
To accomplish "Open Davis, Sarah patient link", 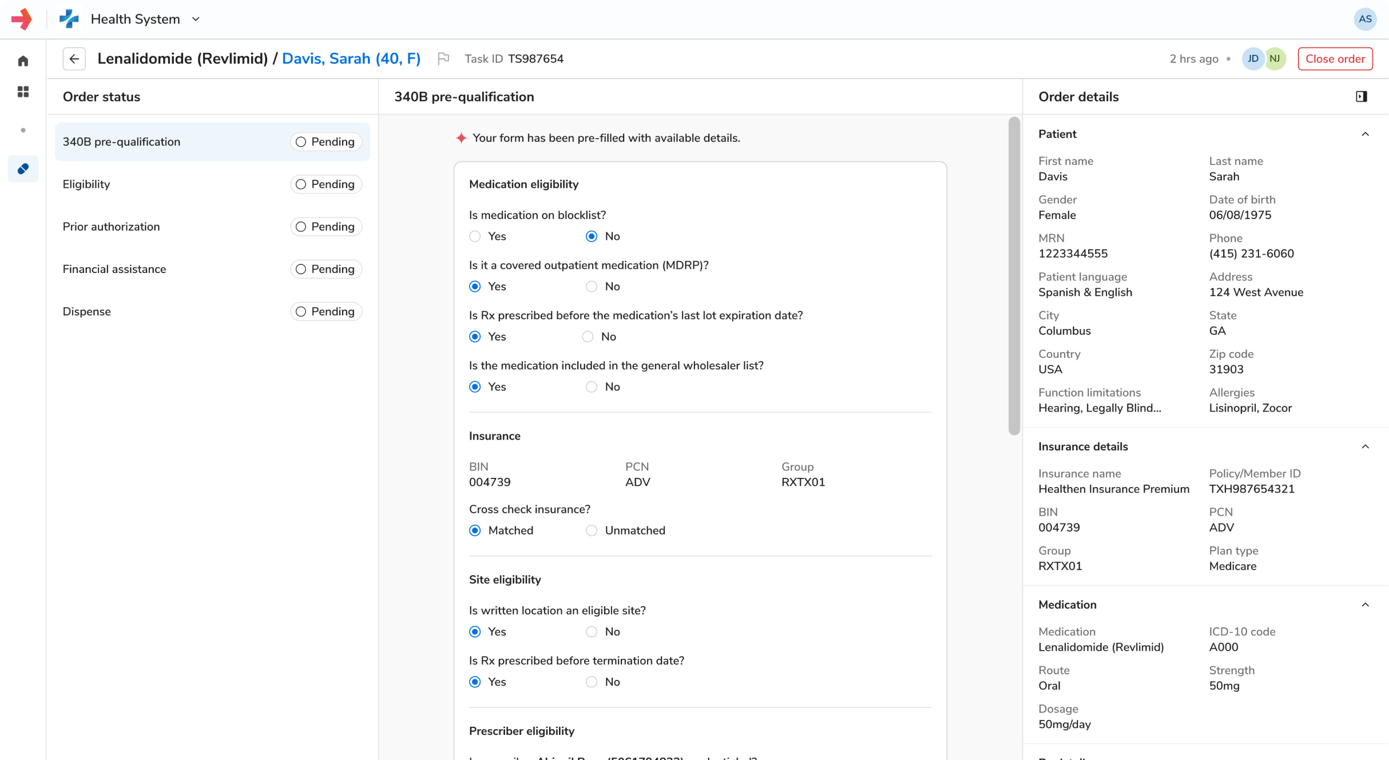I will pos(351,58).
